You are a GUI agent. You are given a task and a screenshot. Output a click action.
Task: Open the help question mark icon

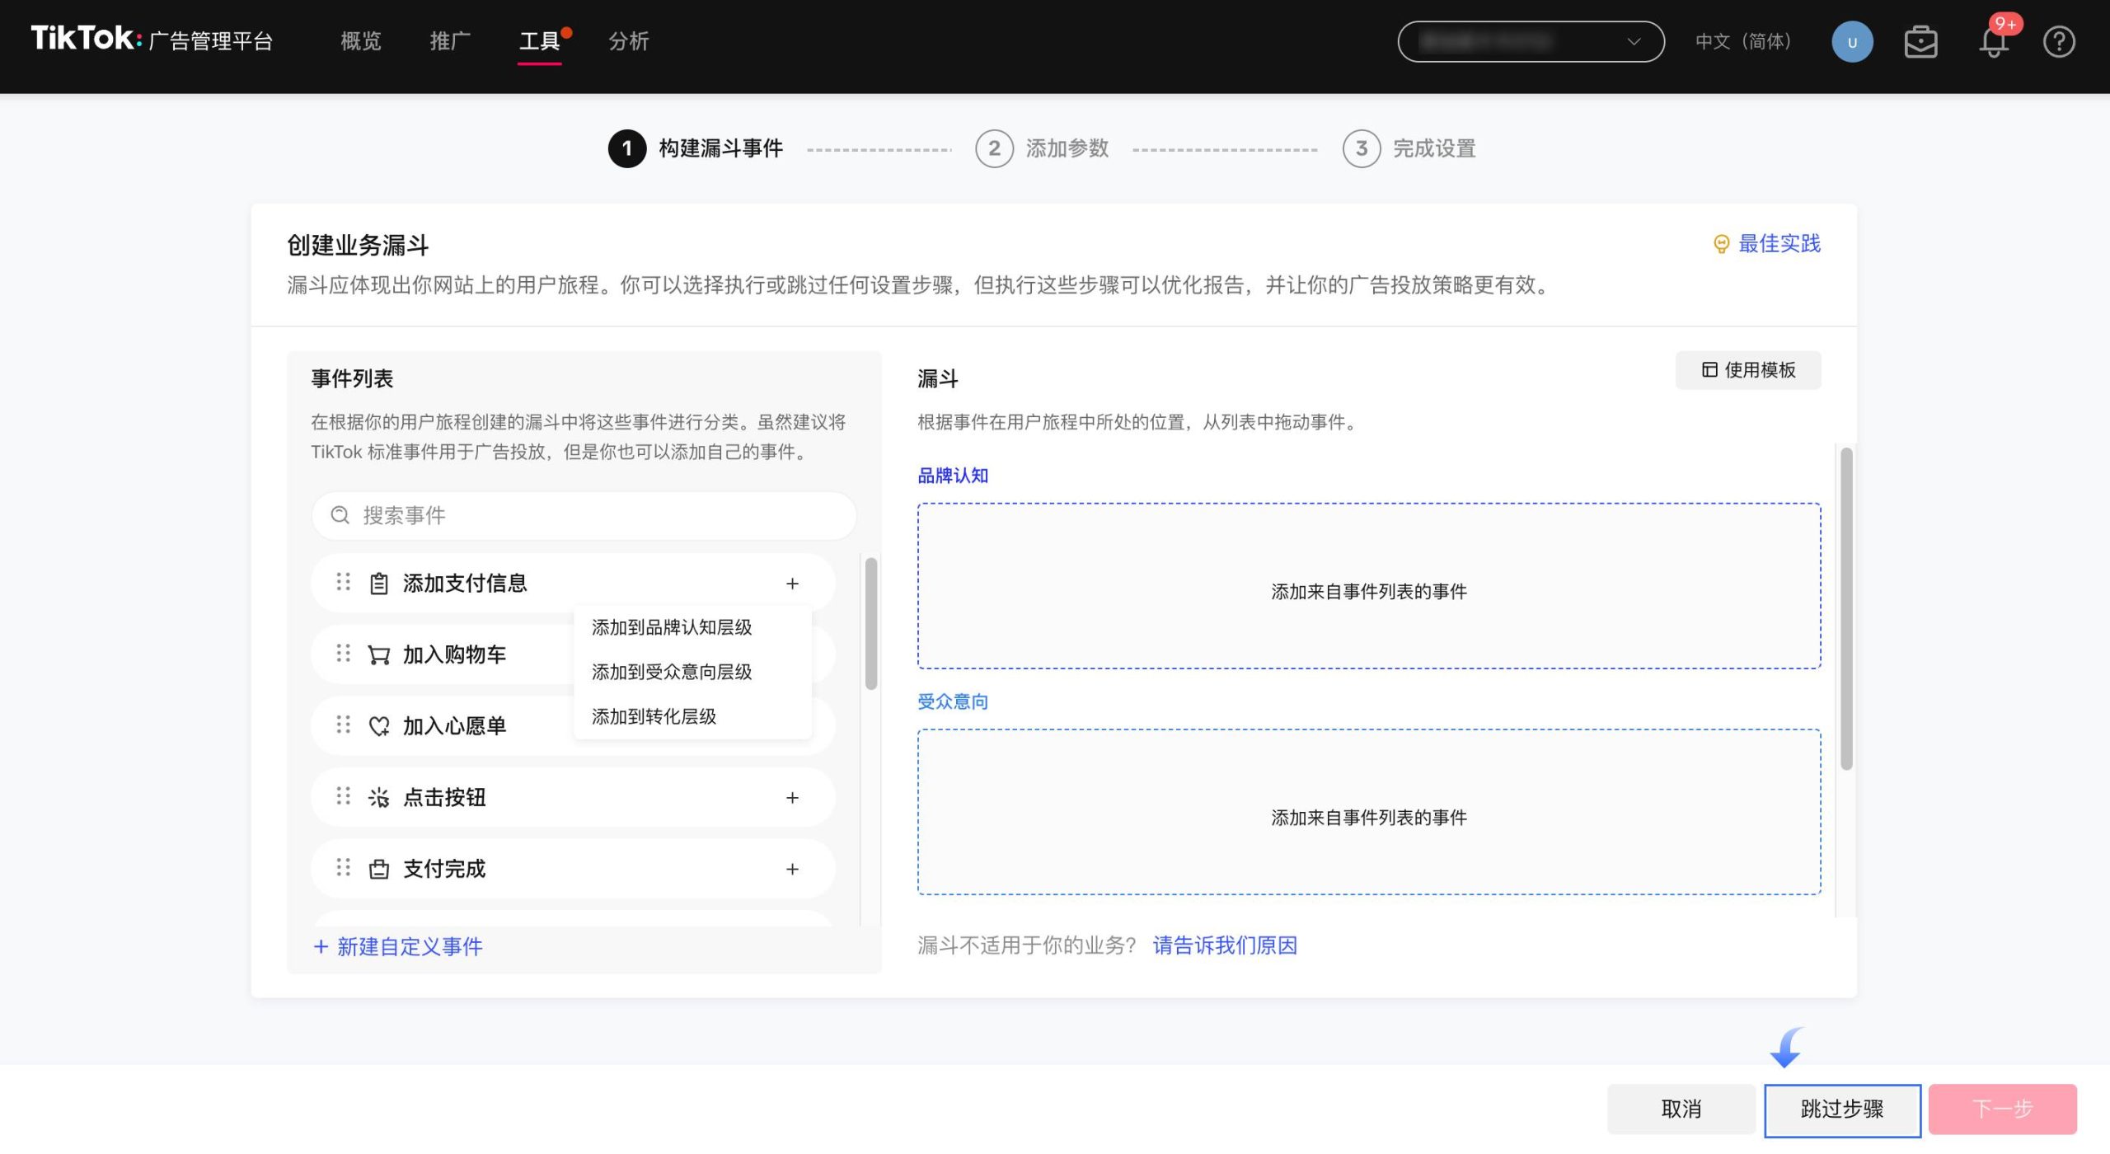[2058, 42]
